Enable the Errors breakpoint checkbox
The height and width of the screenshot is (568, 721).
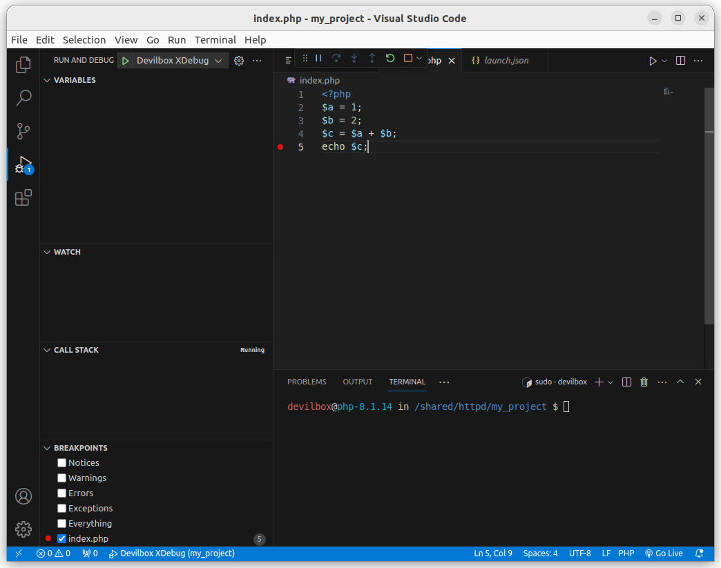click(61, 493)
